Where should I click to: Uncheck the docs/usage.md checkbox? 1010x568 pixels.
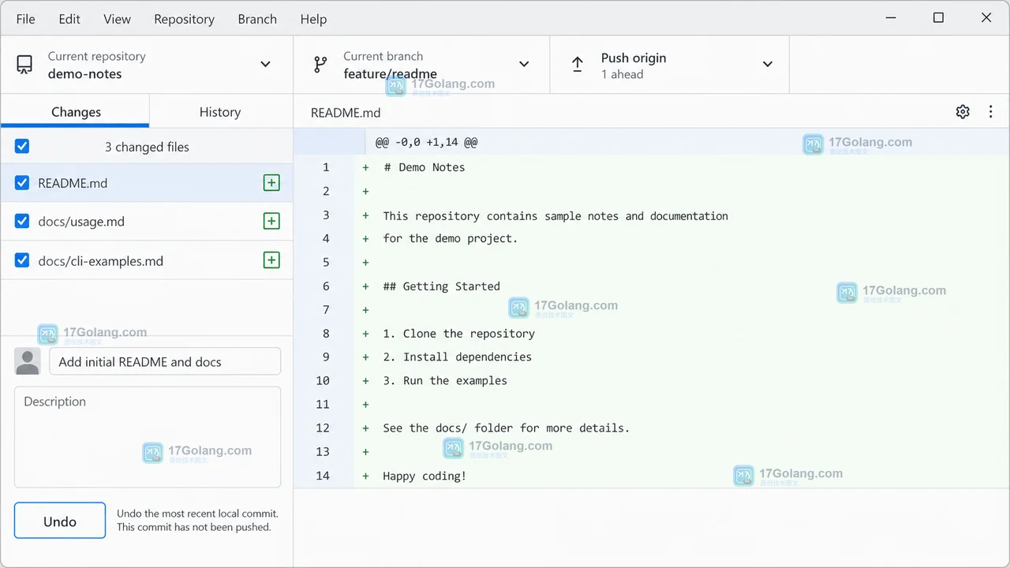(x=22, y=222)
